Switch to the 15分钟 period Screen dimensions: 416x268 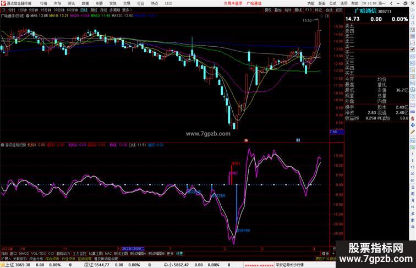coord(46,10)
